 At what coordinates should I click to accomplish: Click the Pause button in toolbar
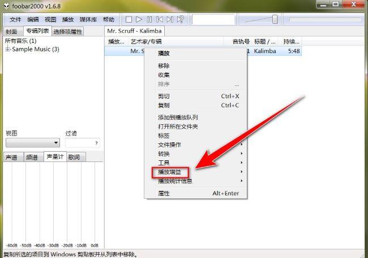click(x=149, y=20)
